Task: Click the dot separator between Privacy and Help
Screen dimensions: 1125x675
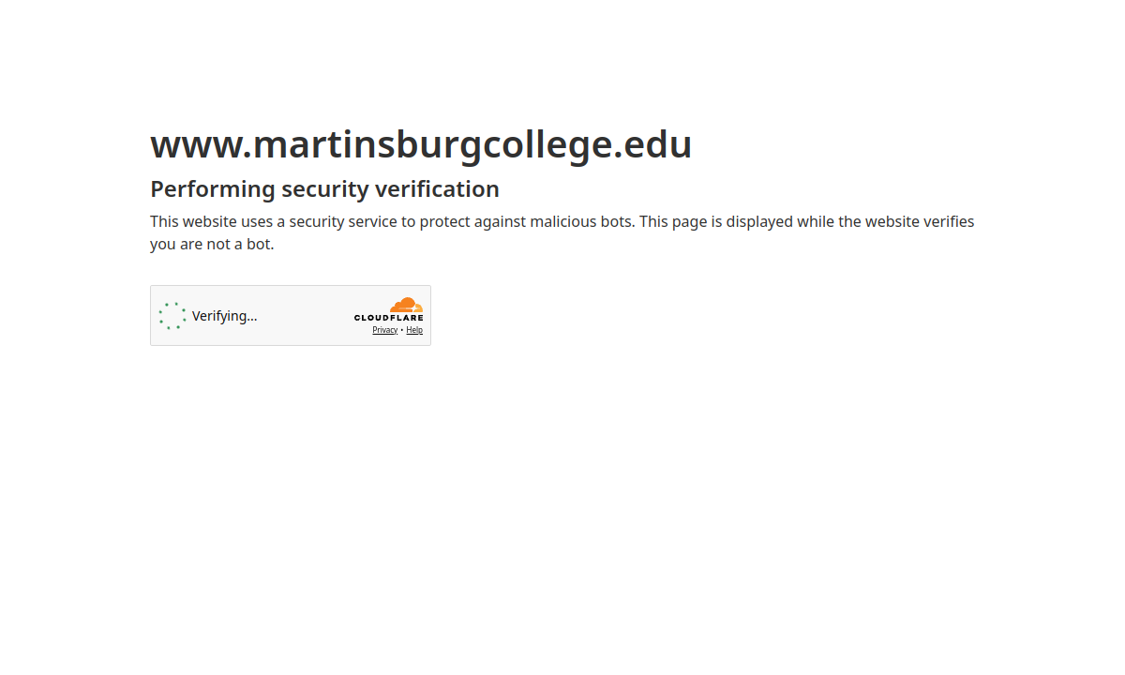Action: [x=402, y=330]
